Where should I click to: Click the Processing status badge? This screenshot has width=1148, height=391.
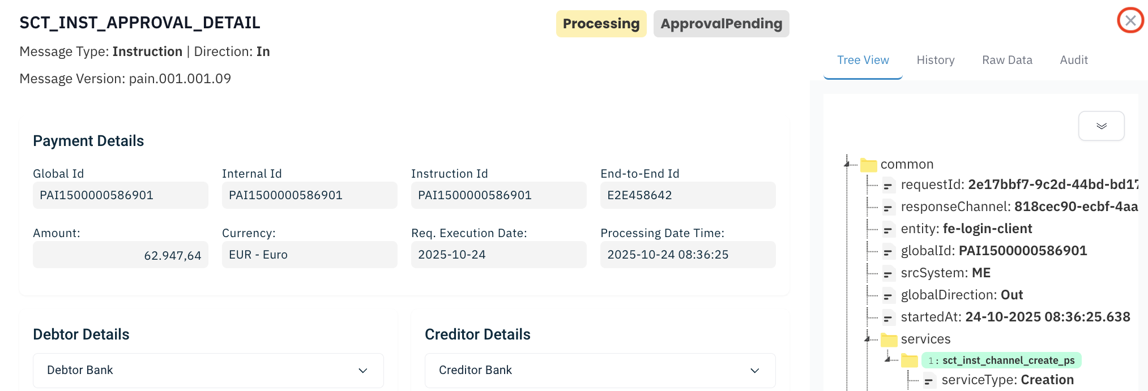[600, 24]
